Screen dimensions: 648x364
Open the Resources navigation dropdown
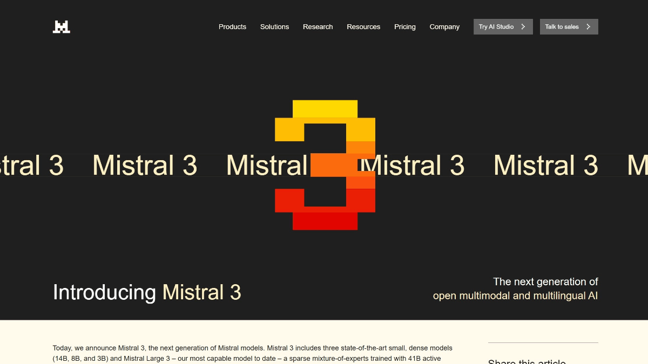pyautogui.click(x=363, y=26)
